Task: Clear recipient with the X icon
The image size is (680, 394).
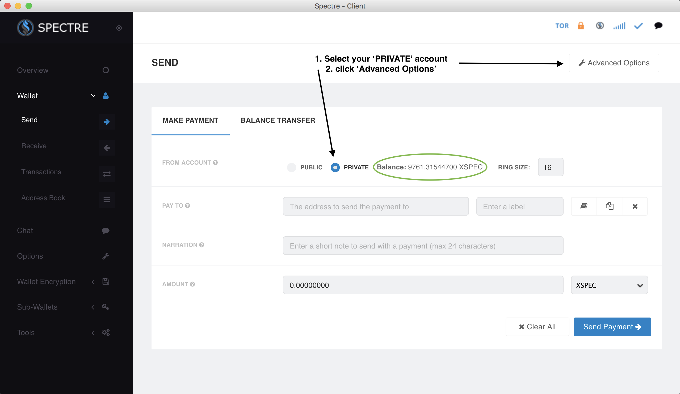Action: (x=635, y=206)
